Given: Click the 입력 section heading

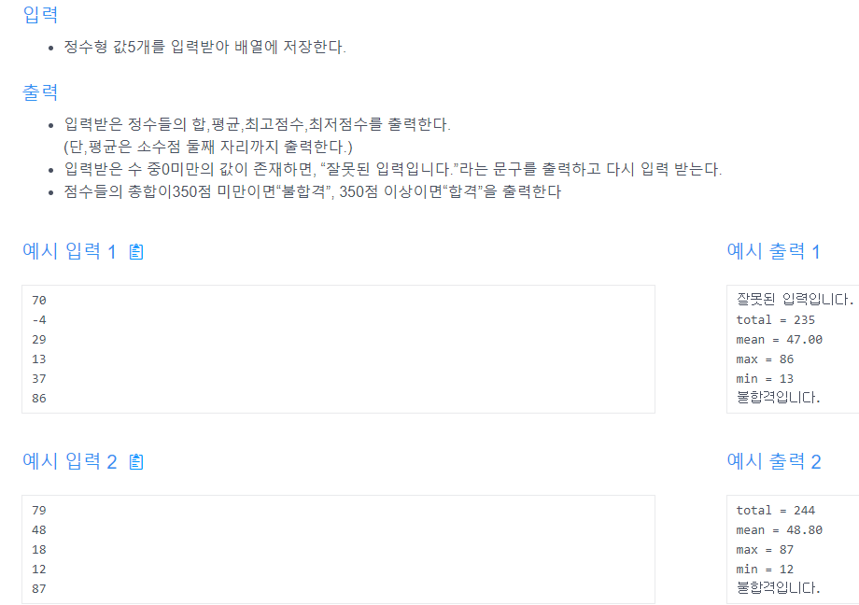Looking at the screenshot, I should [40, 15].
